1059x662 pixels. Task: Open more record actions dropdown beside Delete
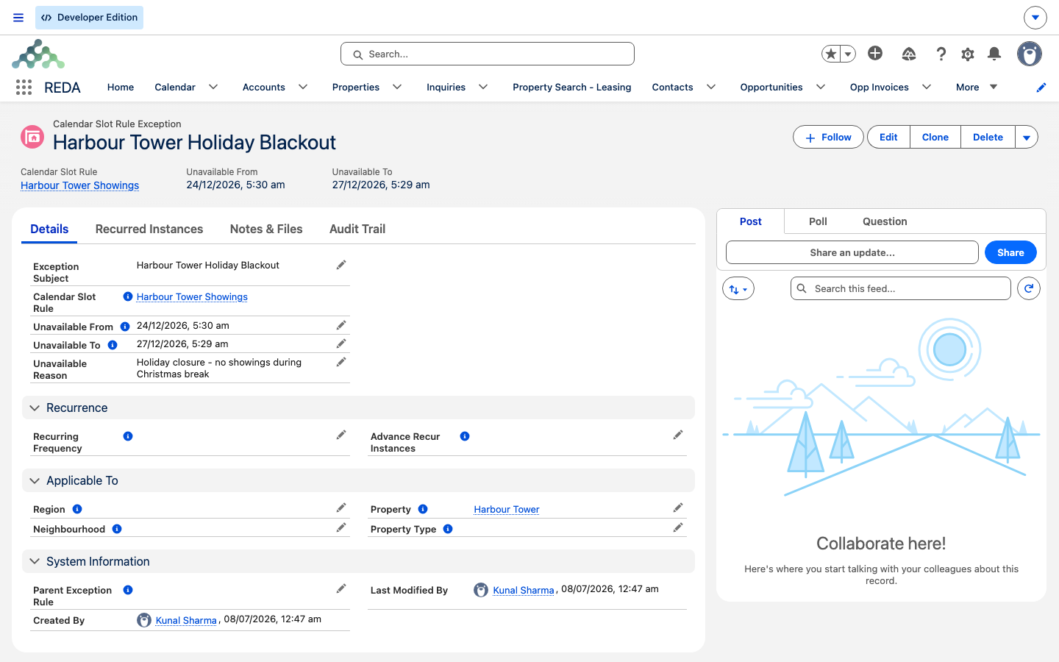[x=1027, y=138]
